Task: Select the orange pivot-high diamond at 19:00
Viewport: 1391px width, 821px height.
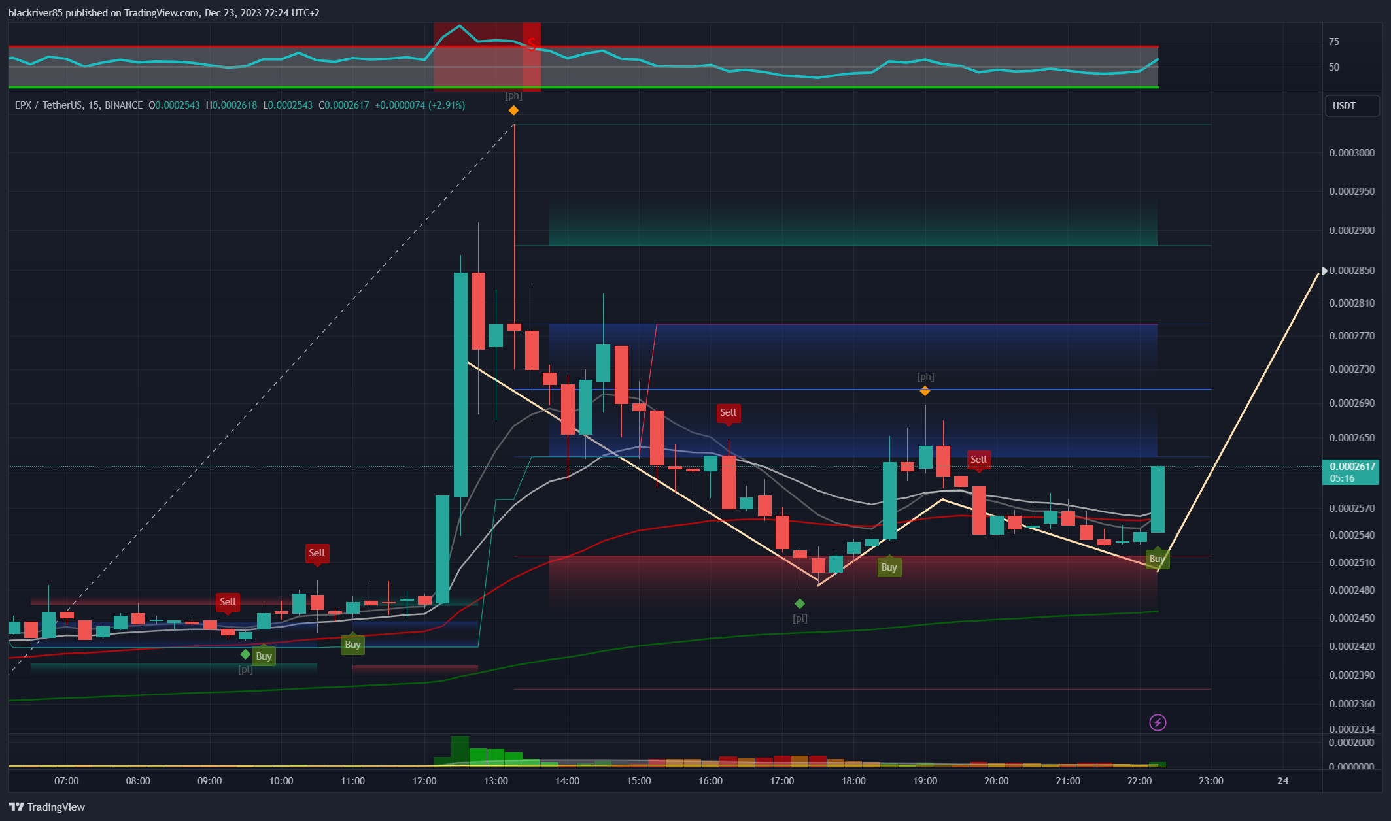Action: tap(925, 391)
